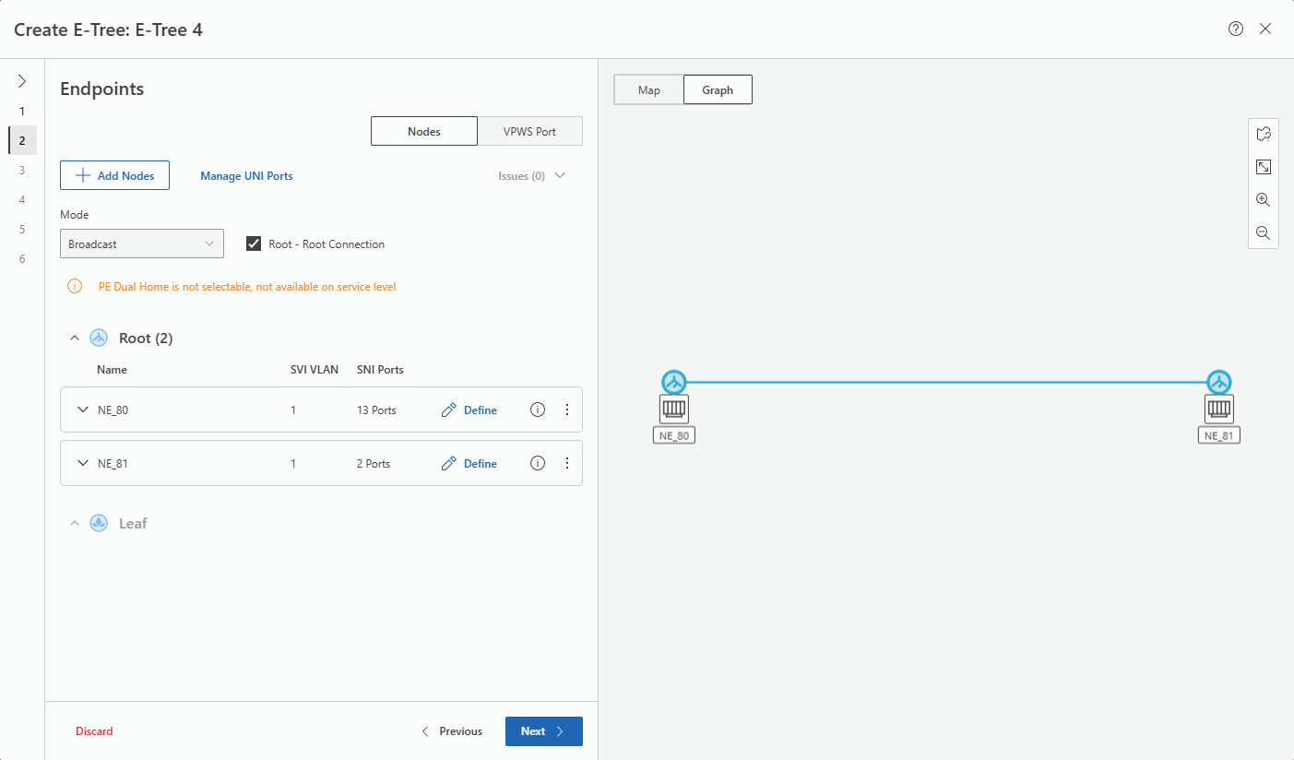Click the help question mark icon
1294x760 pixels.
(x=1236, y=29)
